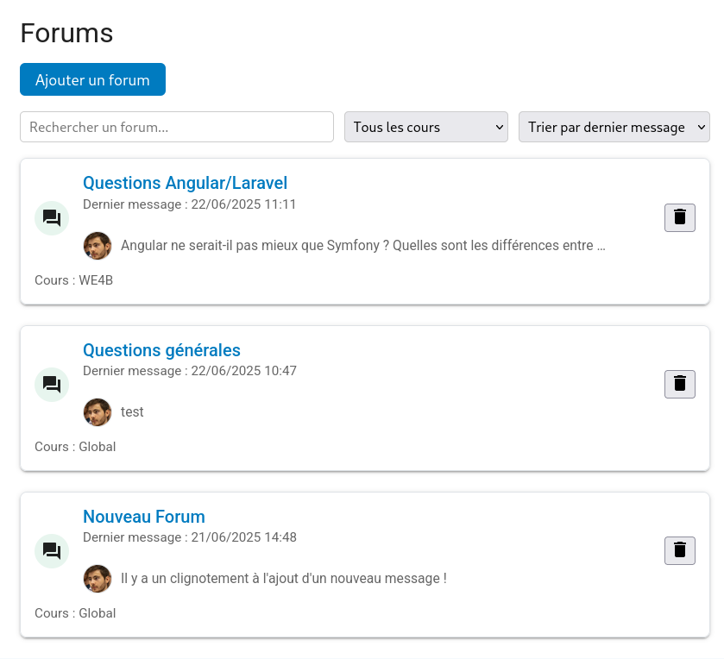Click the trash icon on Questions Angular/Laravel

point(679,217)
